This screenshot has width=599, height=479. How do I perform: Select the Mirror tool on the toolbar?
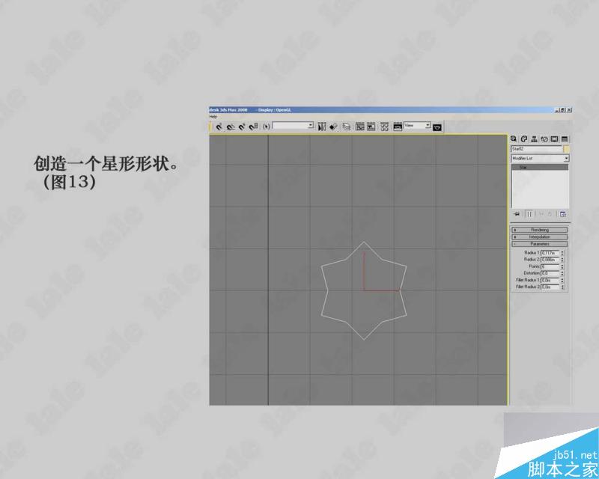coord(320,126)
